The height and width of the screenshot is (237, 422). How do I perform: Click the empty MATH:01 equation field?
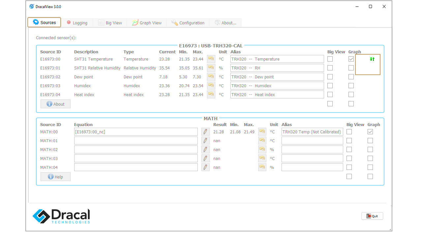pos(136,141)
